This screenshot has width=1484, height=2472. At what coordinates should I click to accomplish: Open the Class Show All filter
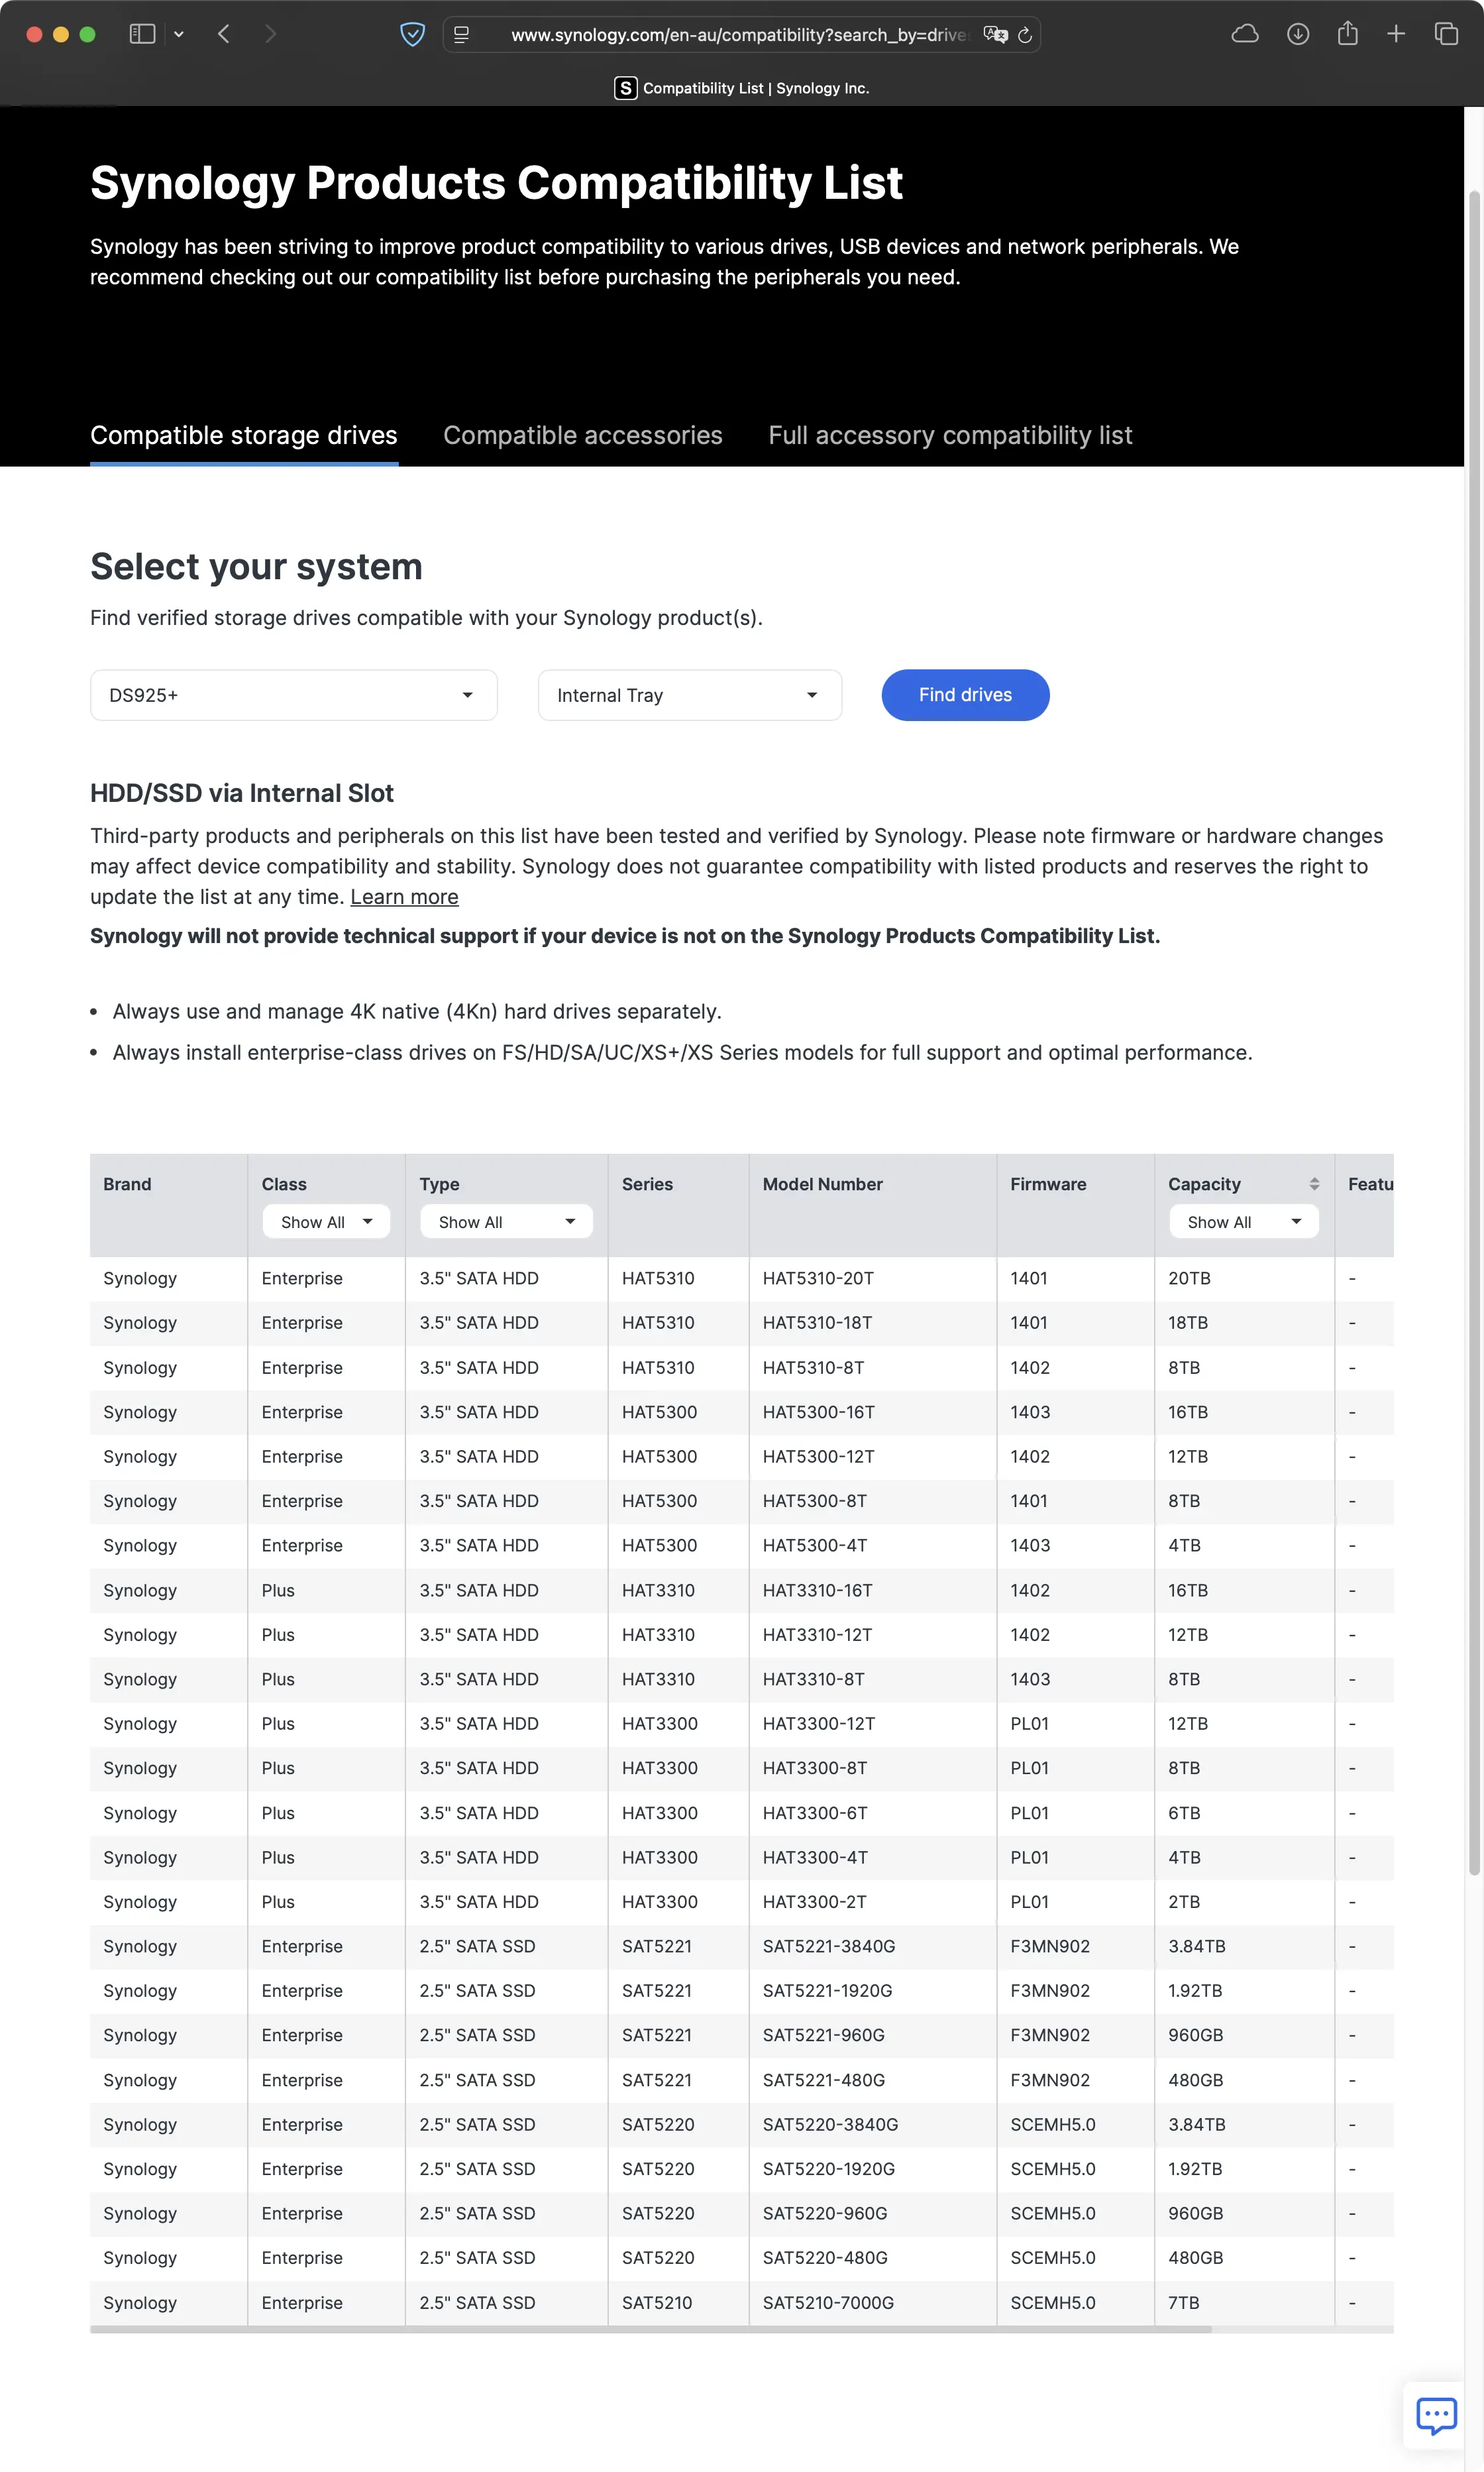tap(326, 1221)
